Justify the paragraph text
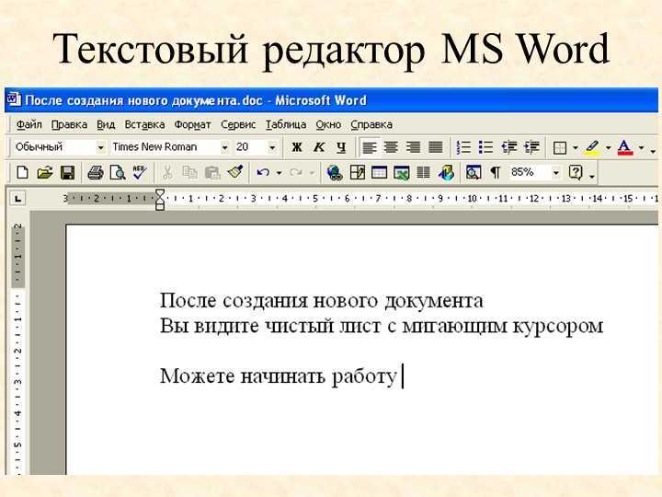 click(x=435, y=147)
